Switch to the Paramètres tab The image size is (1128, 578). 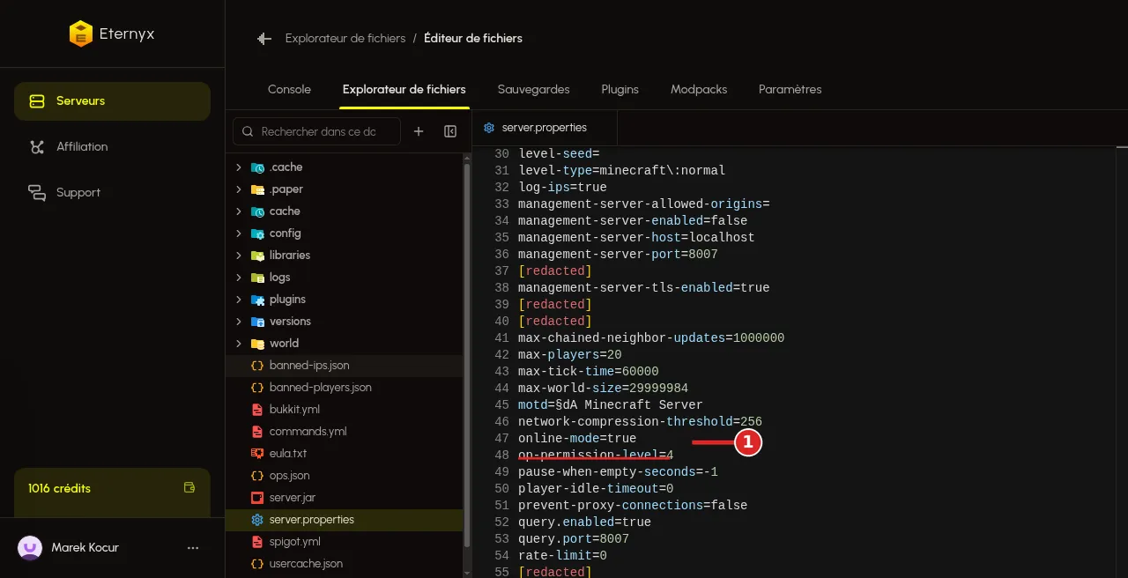point(790,90)
